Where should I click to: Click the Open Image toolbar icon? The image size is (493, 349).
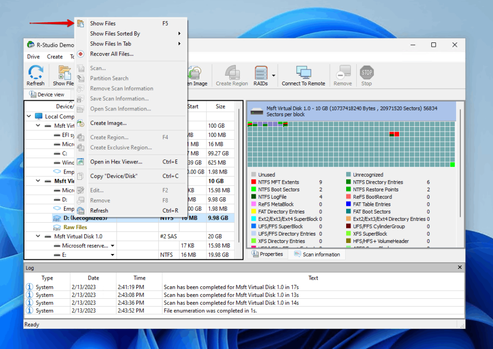tap(195, 73)
